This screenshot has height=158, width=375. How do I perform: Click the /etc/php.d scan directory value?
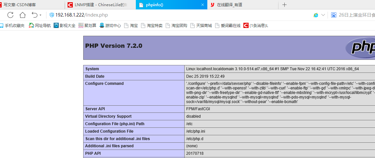[x=195, y=138]
